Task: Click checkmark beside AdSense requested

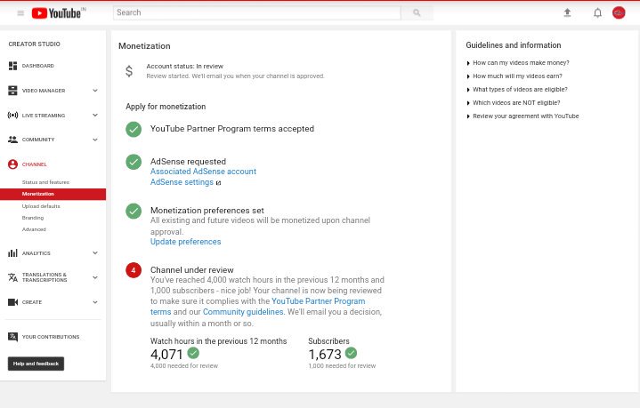Action: tap(134, 162)
